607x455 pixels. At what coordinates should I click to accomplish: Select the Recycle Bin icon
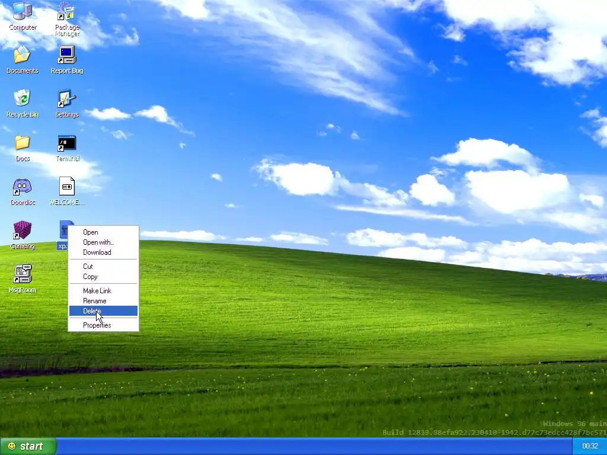point(23,103)
